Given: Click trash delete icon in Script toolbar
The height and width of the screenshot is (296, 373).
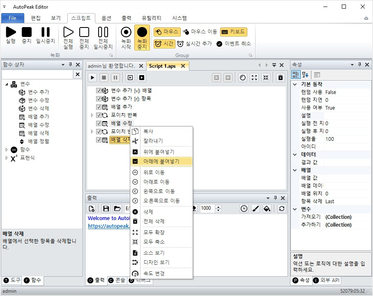Looking at the screenshot, I should coord(281,78).
